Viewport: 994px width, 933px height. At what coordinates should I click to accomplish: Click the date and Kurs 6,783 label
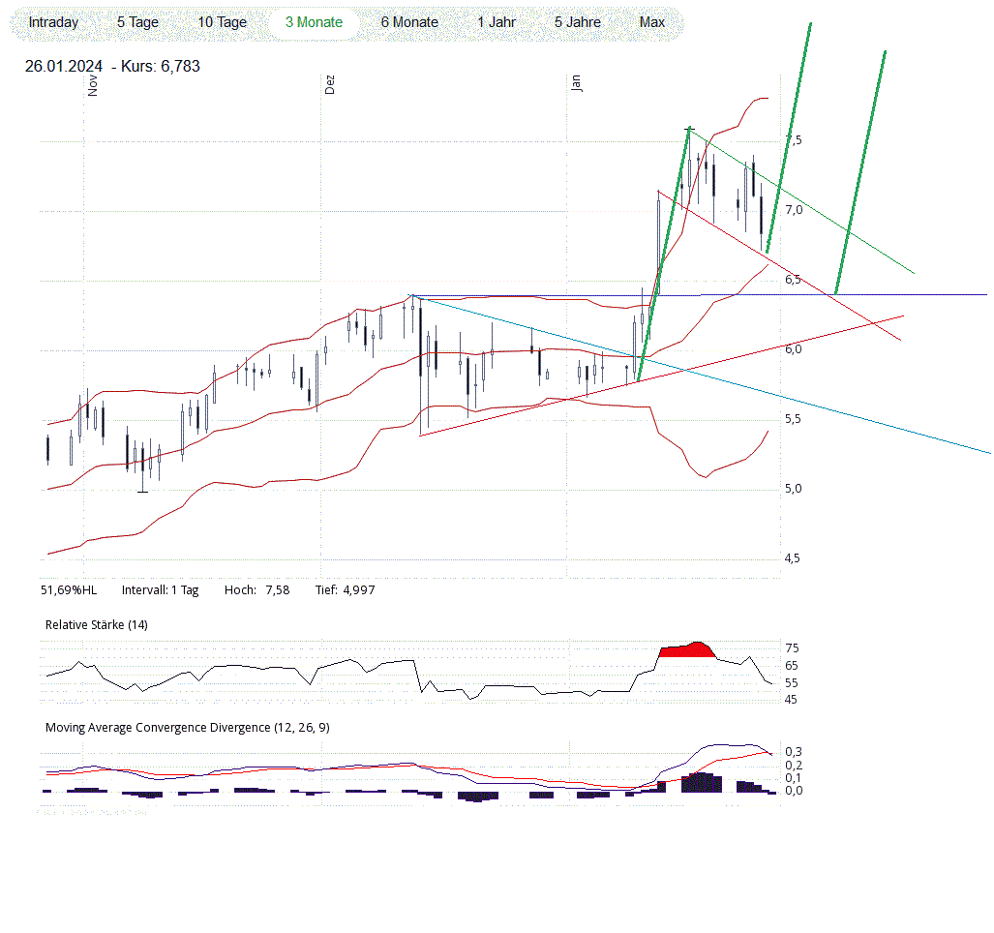tap(112, 67)
